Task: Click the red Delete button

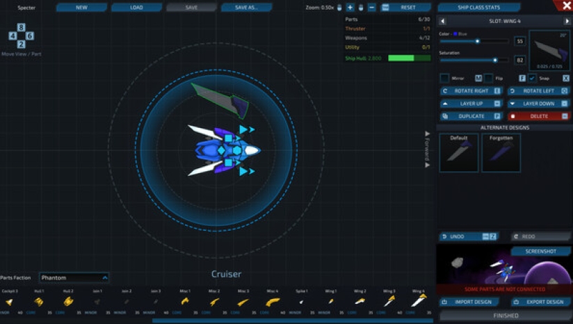Action: [x=539, y=116]
